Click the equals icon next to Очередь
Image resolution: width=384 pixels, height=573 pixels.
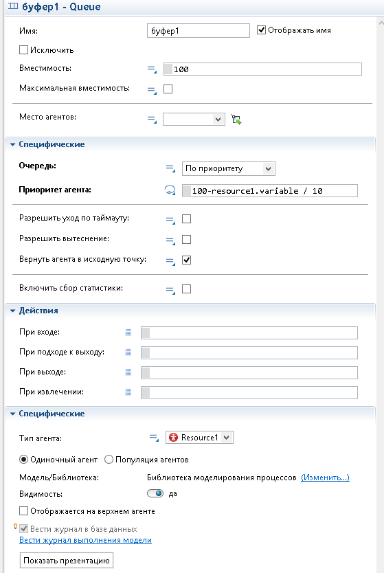pos(170,168)
